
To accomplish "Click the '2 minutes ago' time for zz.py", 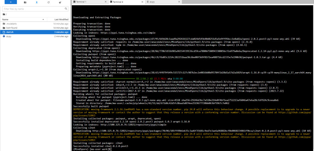I will (x=61, y=36).
